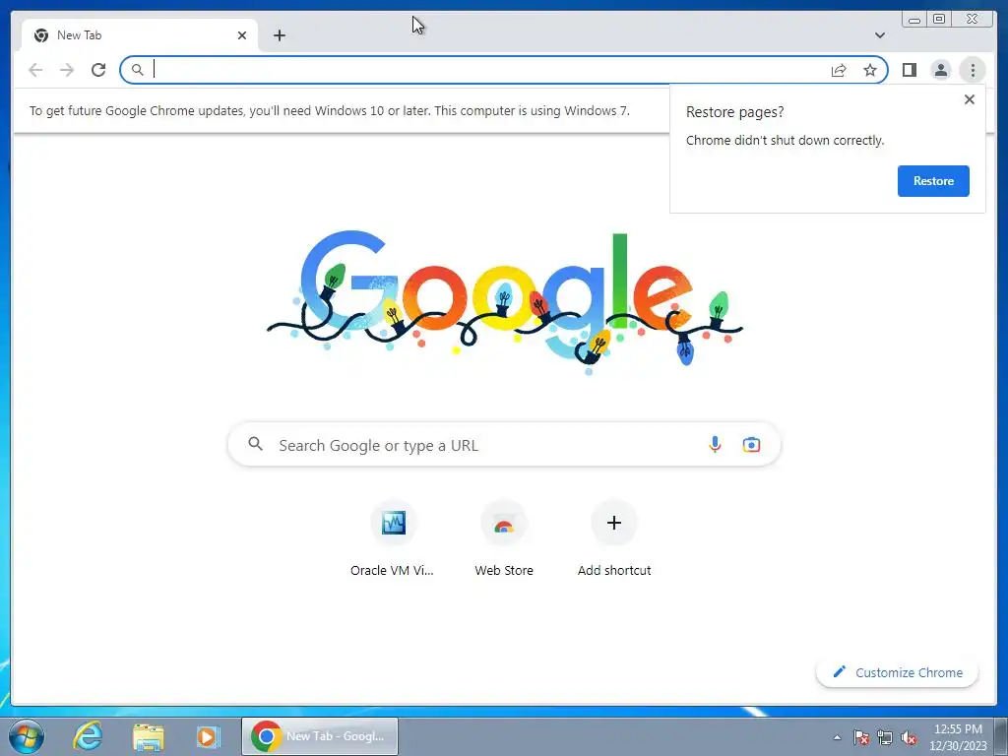Image resolution: width=1008 pixels, height=756 pixels.
Task: Start voice search with the microphone icon
Action: pos(715,445)
